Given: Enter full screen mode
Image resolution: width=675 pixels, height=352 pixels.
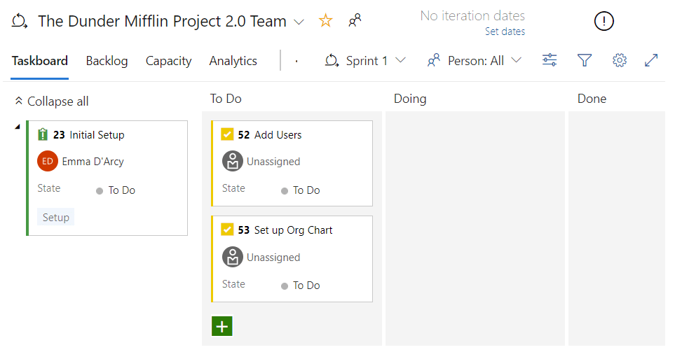Looking at the screenshot, I should click(x=651, y=61).
